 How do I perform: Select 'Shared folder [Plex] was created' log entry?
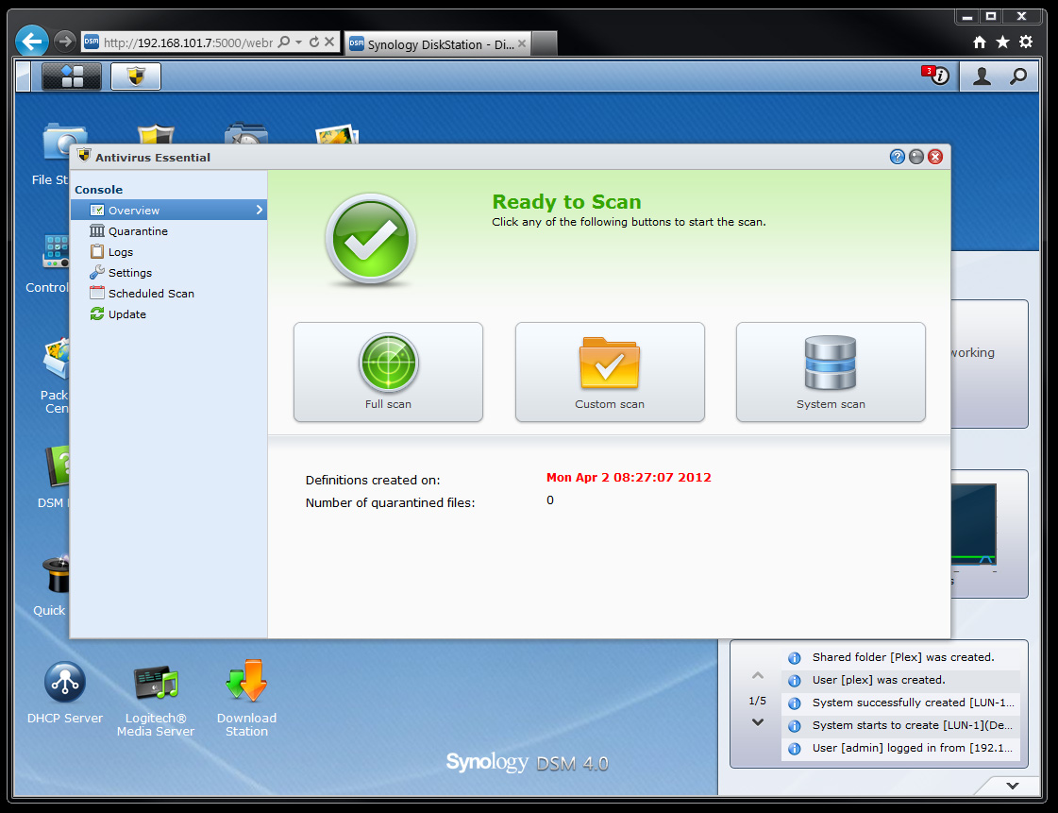[900, 657]
